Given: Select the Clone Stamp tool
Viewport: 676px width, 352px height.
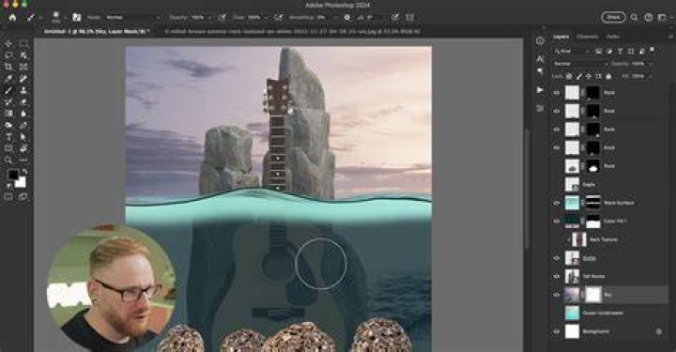Looking at the screenshot, I should [x=23, y=90].
